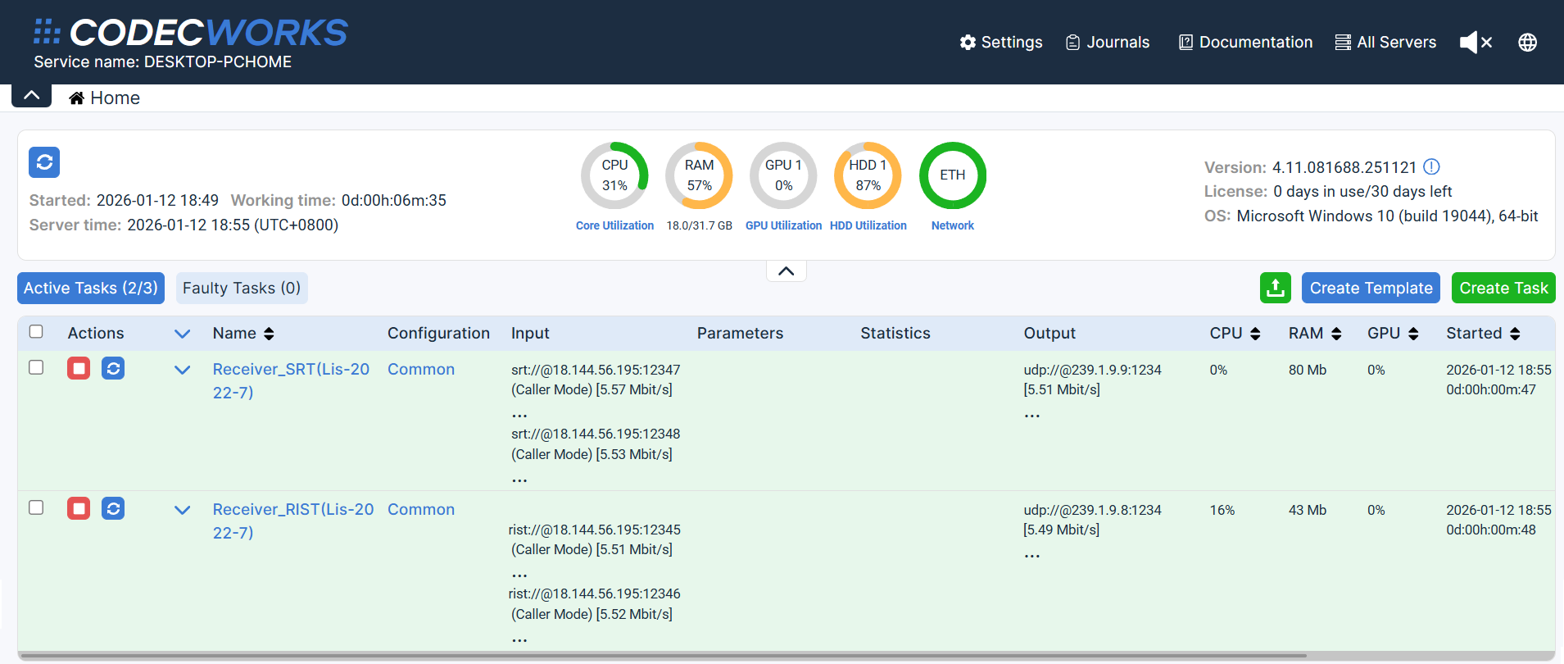Image resolution: width=1564 pixels, height=664 pixels.
Task: Select the Receiver_SRT task checkbox
Action: pyautogui.click(x=36, y=367)
